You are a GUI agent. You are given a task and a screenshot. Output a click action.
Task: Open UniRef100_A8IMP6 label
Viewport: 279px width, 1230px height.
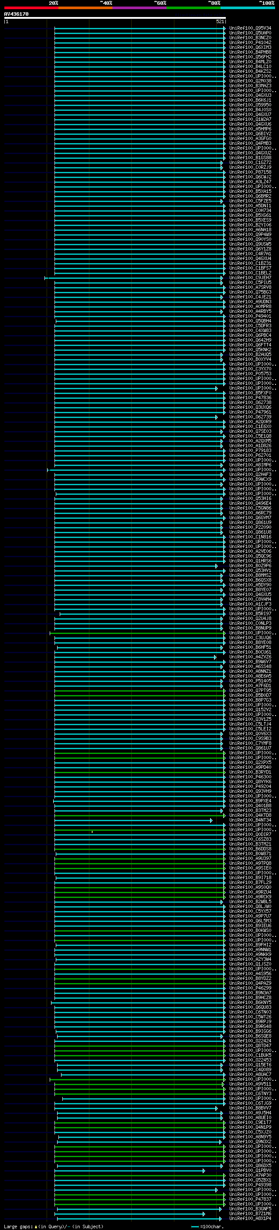(x=250, y=465)
